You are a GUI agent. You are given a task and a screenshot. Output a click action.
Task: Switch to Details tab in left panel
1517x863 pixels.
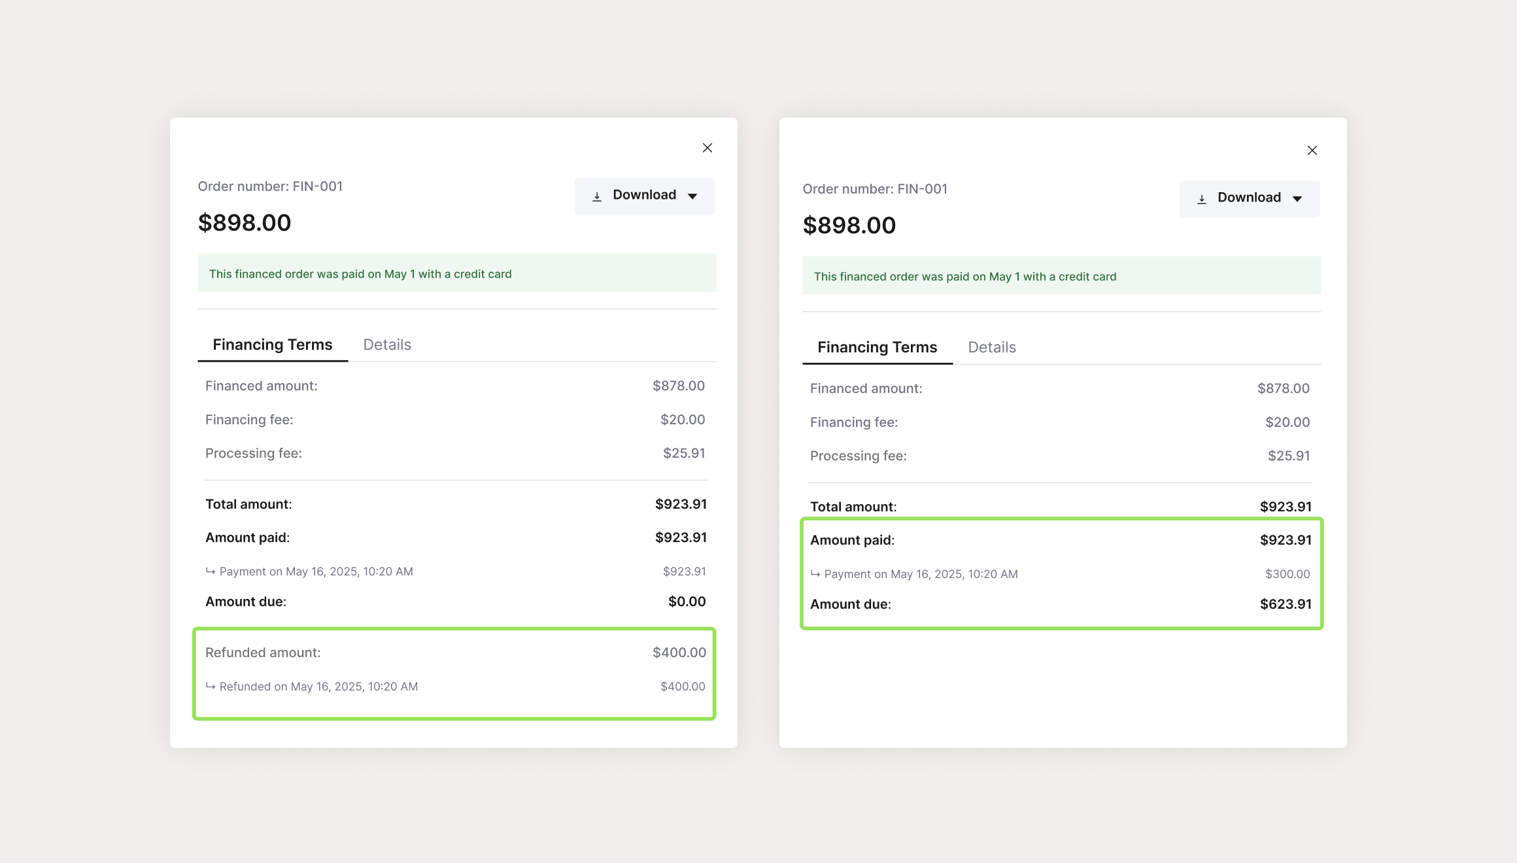pos(387,345)
